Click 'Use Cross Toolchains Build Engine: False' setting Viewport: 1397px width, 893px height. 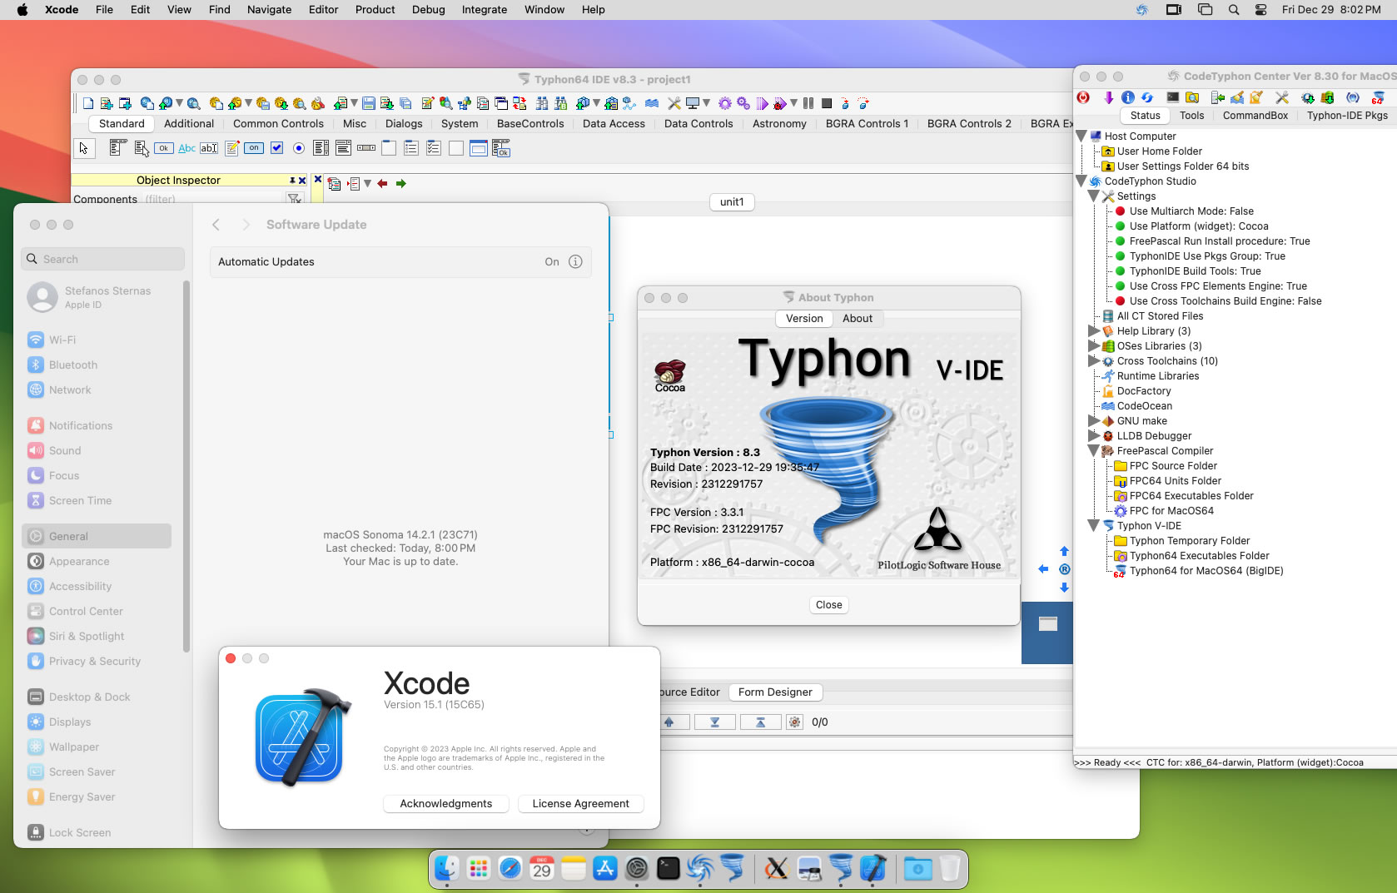pos(1225,301)
